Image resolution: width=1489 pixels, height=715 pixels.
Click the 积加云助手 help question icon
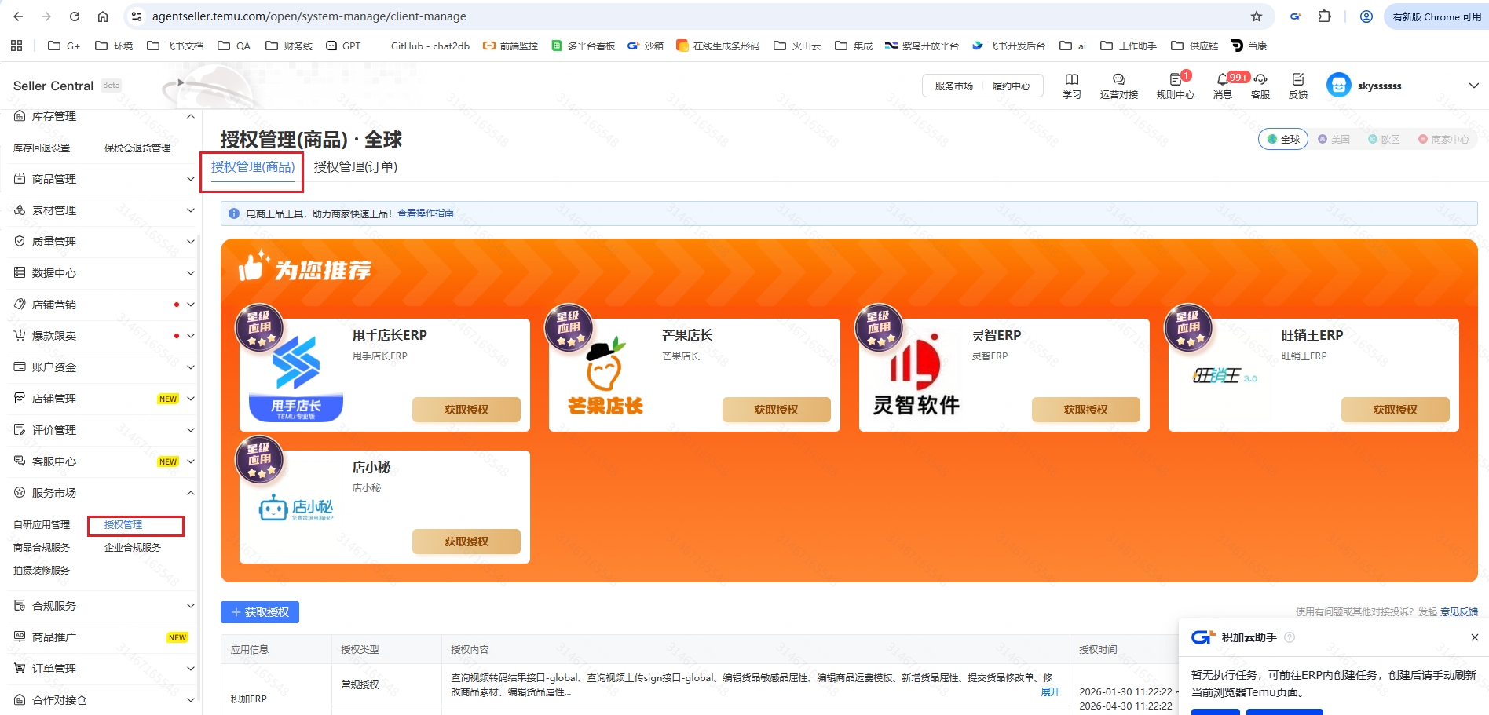coord(1290,637)
